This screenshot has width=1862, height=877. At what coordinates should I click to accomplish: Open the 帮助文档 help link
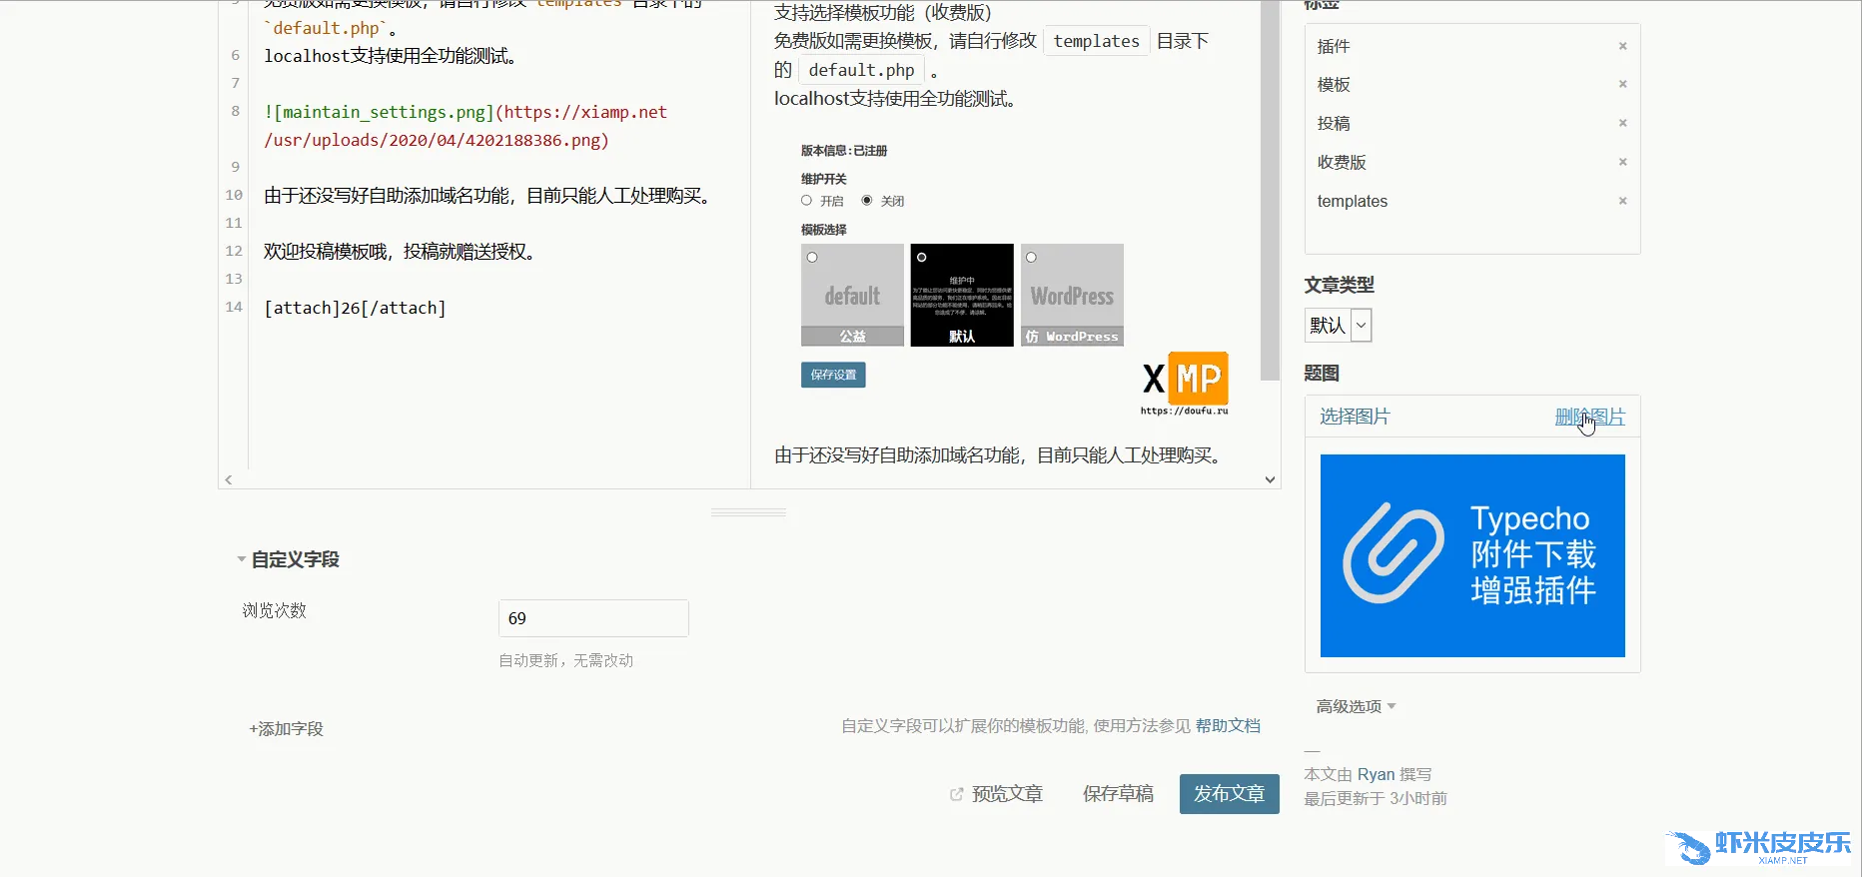[x=1228, y=725]
